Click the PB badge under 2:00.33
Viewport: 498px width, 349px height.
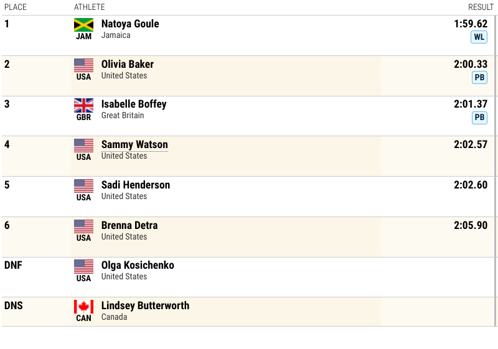(x=479, y=77)
